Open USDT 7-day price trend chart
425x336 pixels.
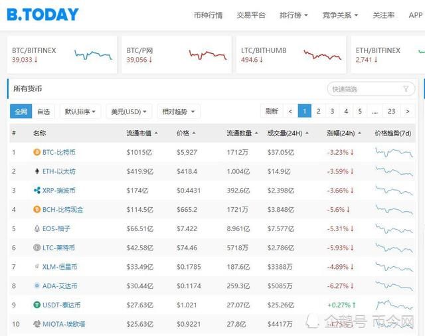coord(394,305)
